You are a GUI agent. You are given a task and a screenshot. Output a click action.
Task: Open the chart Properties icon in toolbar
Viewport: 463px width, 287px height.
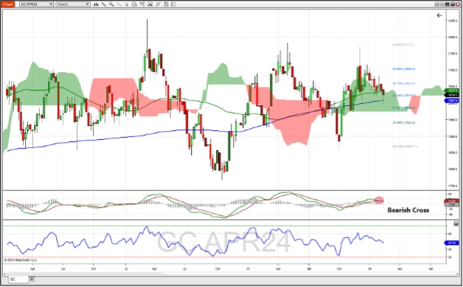tap(166, 4)
